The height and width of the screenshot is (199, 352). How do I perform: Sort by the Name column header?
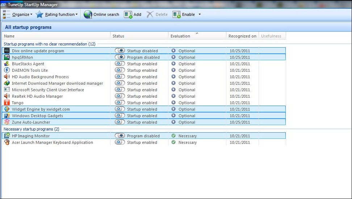(56, 36)
